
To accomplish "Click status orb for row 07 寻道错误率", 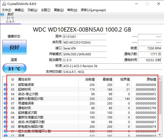I will pos(5,103).
